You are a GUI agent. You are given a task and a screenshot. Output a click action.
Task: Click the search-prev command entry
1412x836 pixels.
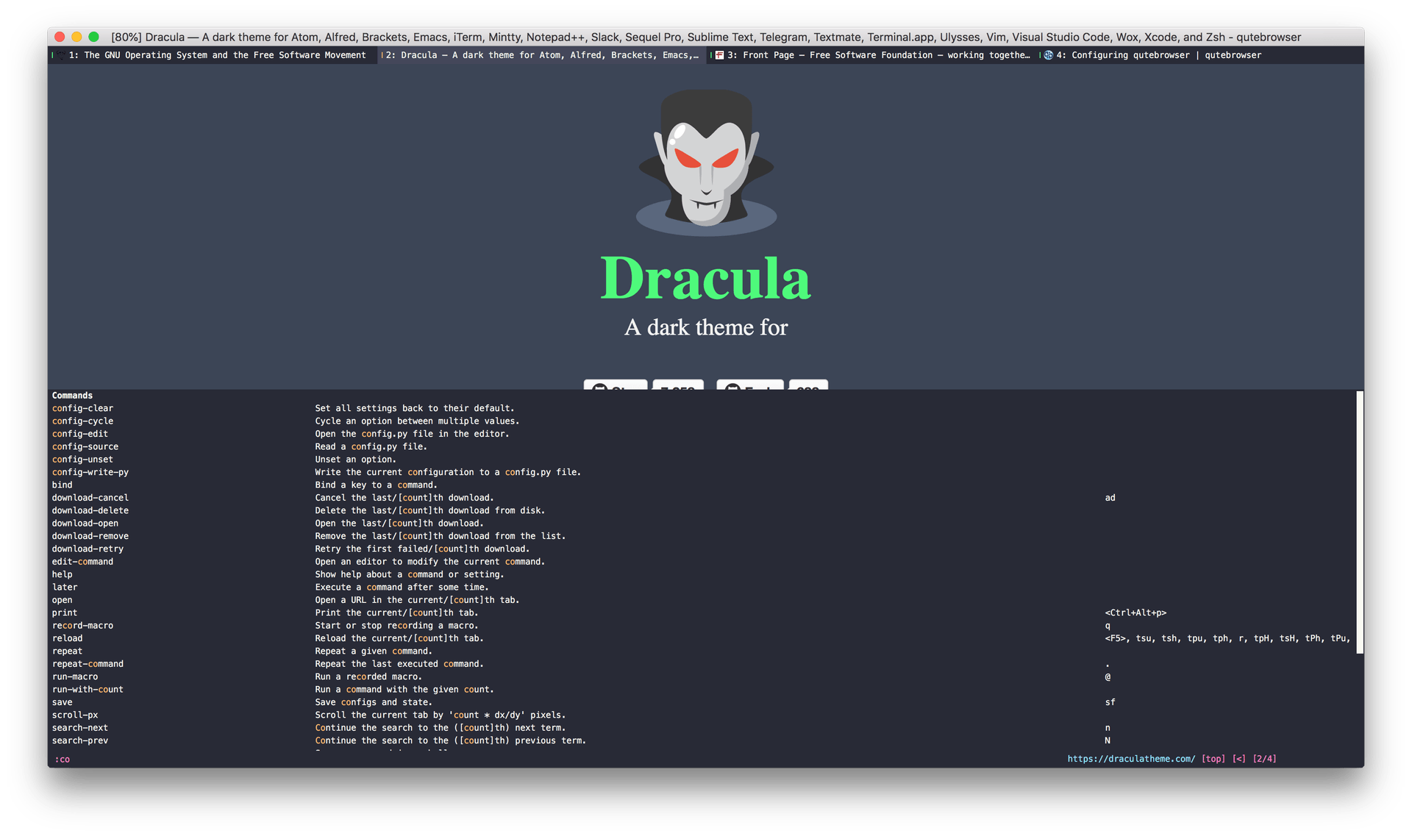(x=79, y=740)
